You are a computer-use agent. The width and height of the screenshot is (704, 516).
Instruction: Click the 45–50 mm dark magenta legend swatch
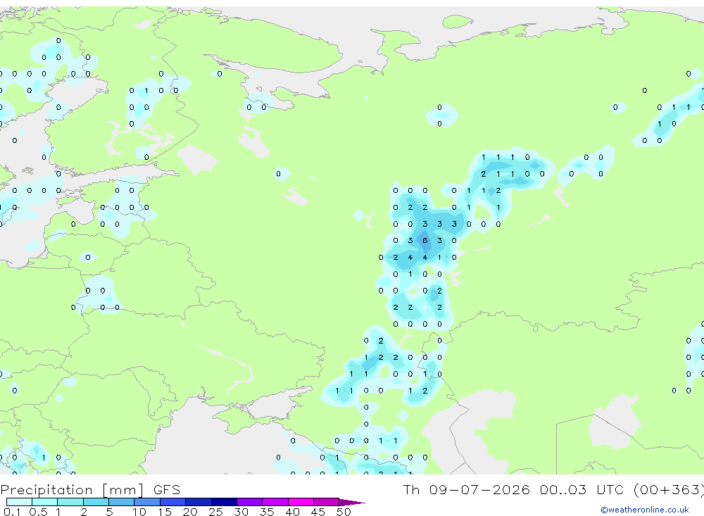click(x=327, y=502)
